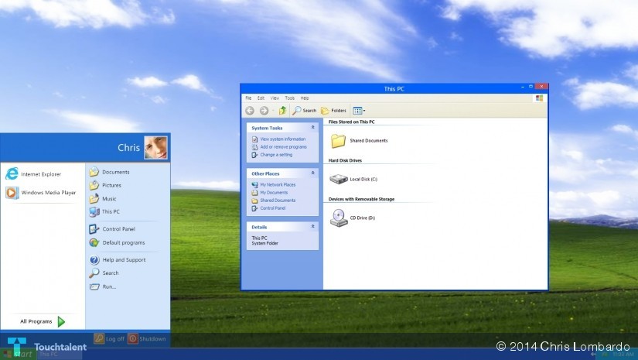Viewport: 638px width, 360px height.
Task: Click View system information link
Action: click(282, 139)
